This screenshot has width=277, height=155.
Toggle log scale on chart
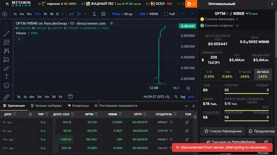click(183, 97)
